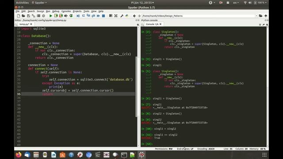Open the Source menu
The image size is (283, 159).
(40, 11)
